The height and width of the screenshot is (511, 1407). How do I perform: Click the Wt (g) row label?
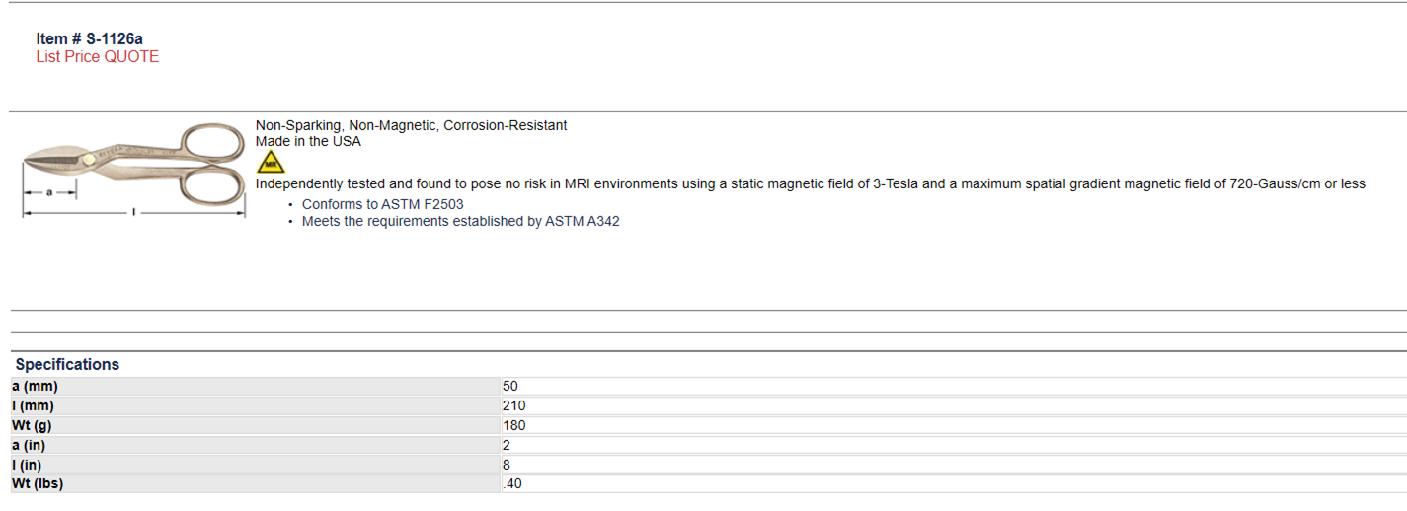33,425
